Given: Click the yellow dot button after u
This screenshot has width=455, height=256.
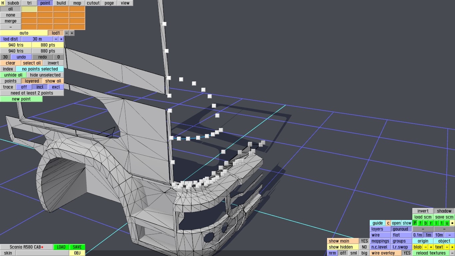Looking at the screenshot, I should coord(452,223).
